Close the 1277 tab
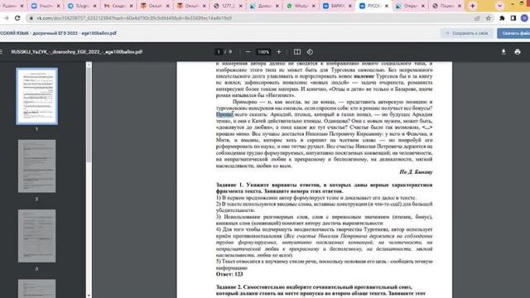This screenshot has width=530, height=298. click(x=241, y=6)
